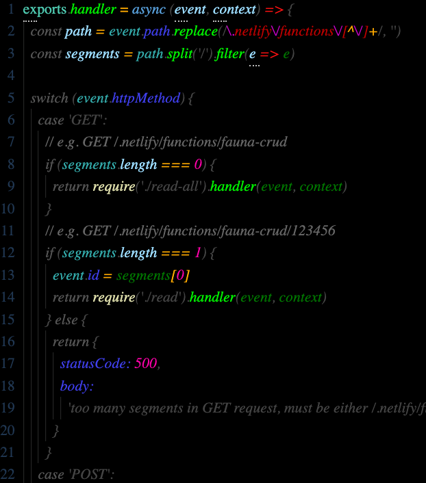Click the 'const path' variable name on line 2
Viewport: 426px width, 483px height.
[78, 32]
